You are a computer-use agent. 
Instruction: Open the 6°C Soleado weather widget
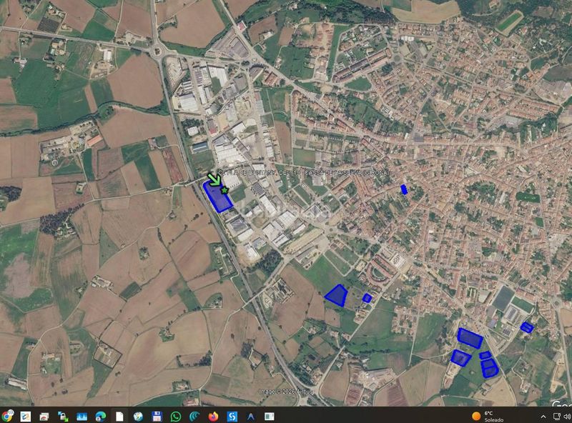click(x=488, y=416)
